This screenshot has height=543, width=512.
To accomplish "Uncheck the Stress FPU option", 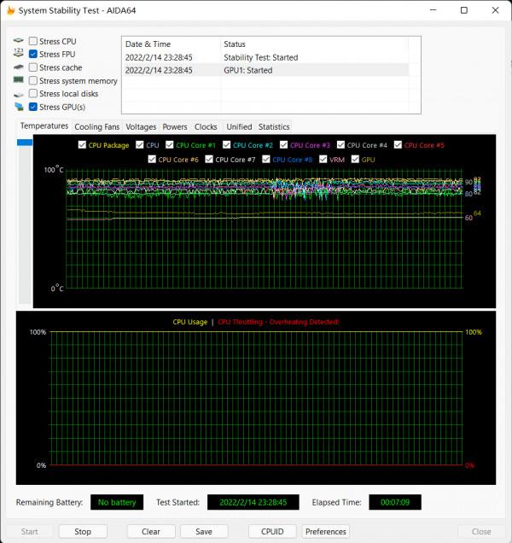I will coord(33,54).
